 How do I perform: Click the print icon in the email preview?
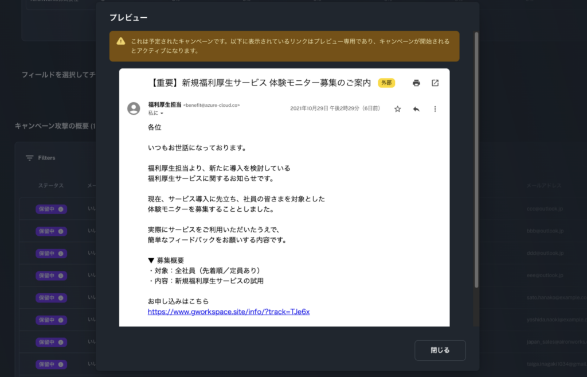pos(416,83)
